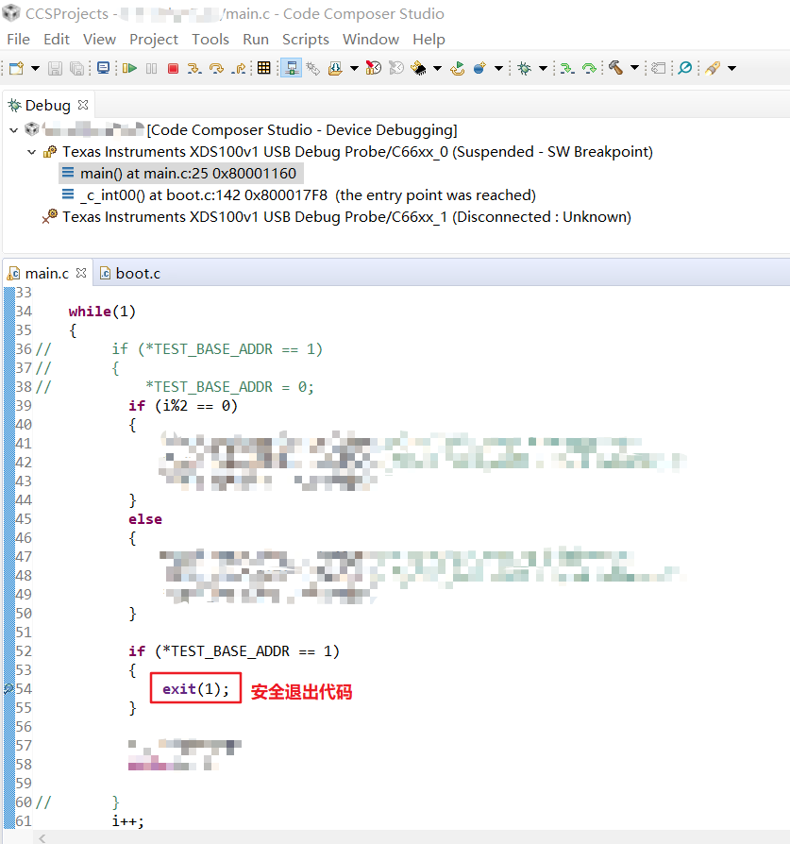Open the Help menu
The height and width of the screenshot is (844, 790).
pyautogui.click(x=429, y=40)
